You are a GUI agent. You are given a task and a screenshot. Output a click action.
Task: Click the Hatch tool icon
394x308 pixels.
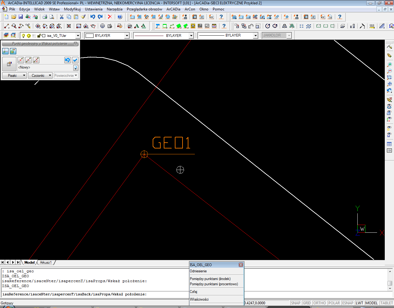(x=130, y=26)
